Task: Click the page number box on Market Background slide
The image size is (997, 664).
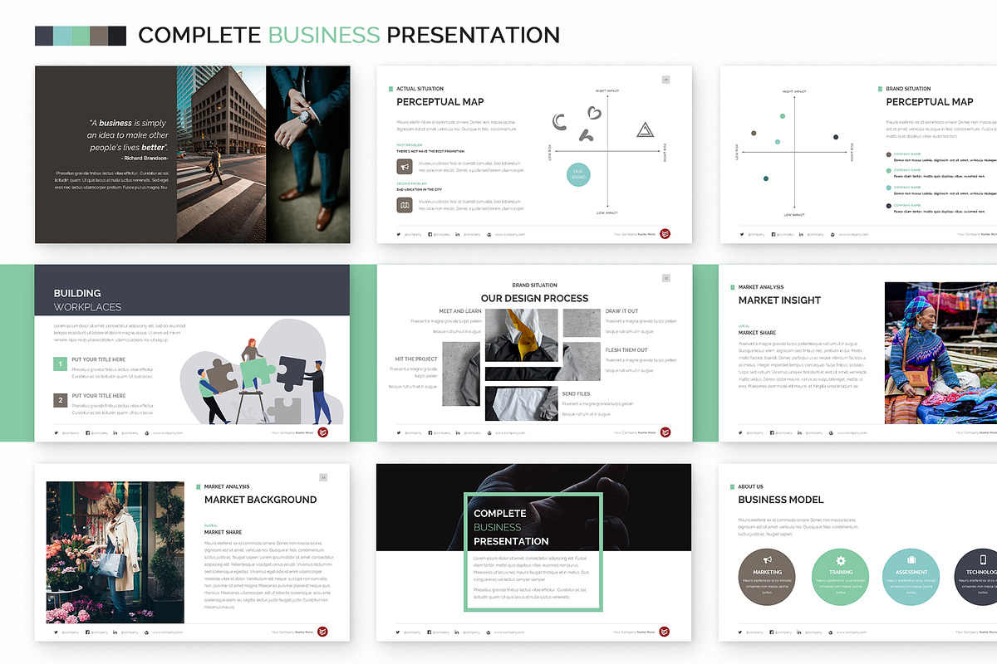Action: coord(323,477)
